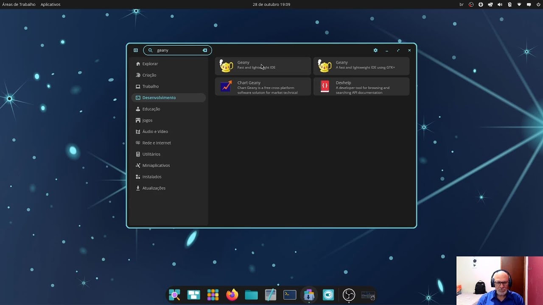Open the colorful app grid in the dock

213,295
